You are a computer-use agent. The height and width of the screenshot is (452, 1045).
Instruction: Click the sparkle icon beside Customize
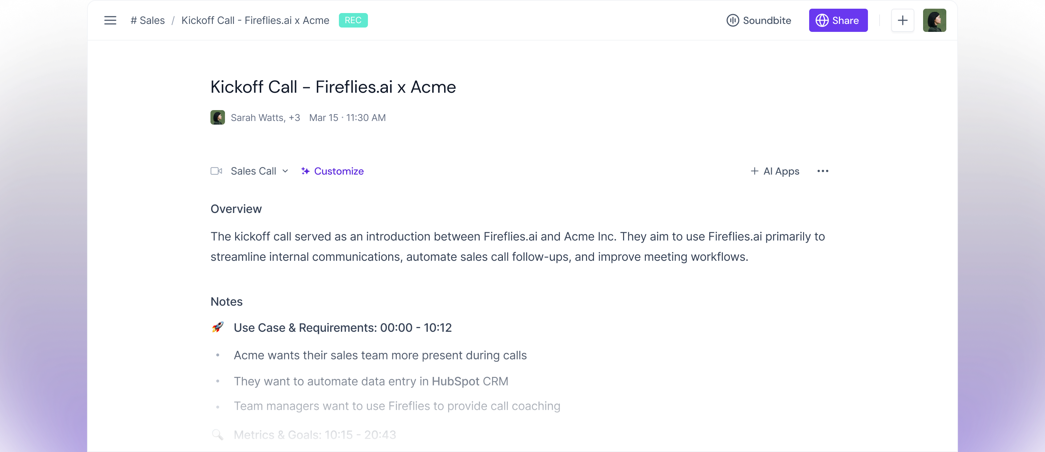306,171
